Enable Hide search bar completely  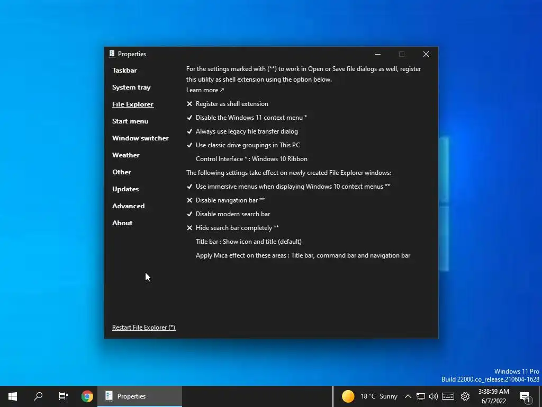click(233, 228)
